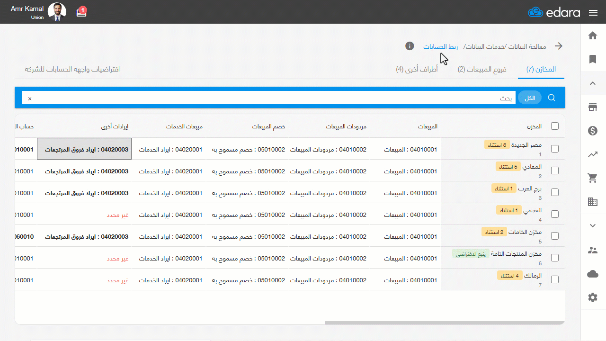The image size is (606, 341).
Task: Open the cloud sidebar icon
Action: [592, 274]
